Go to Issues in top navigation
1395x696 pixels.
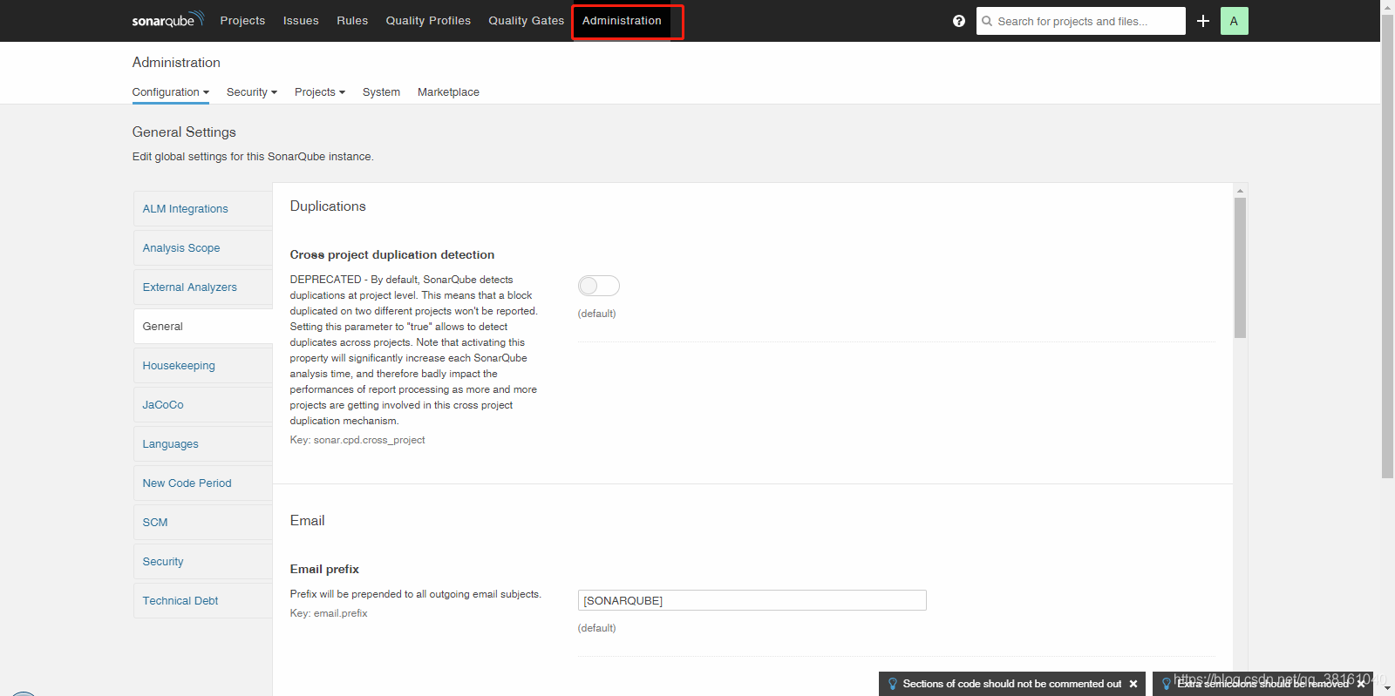coord(301,21)
